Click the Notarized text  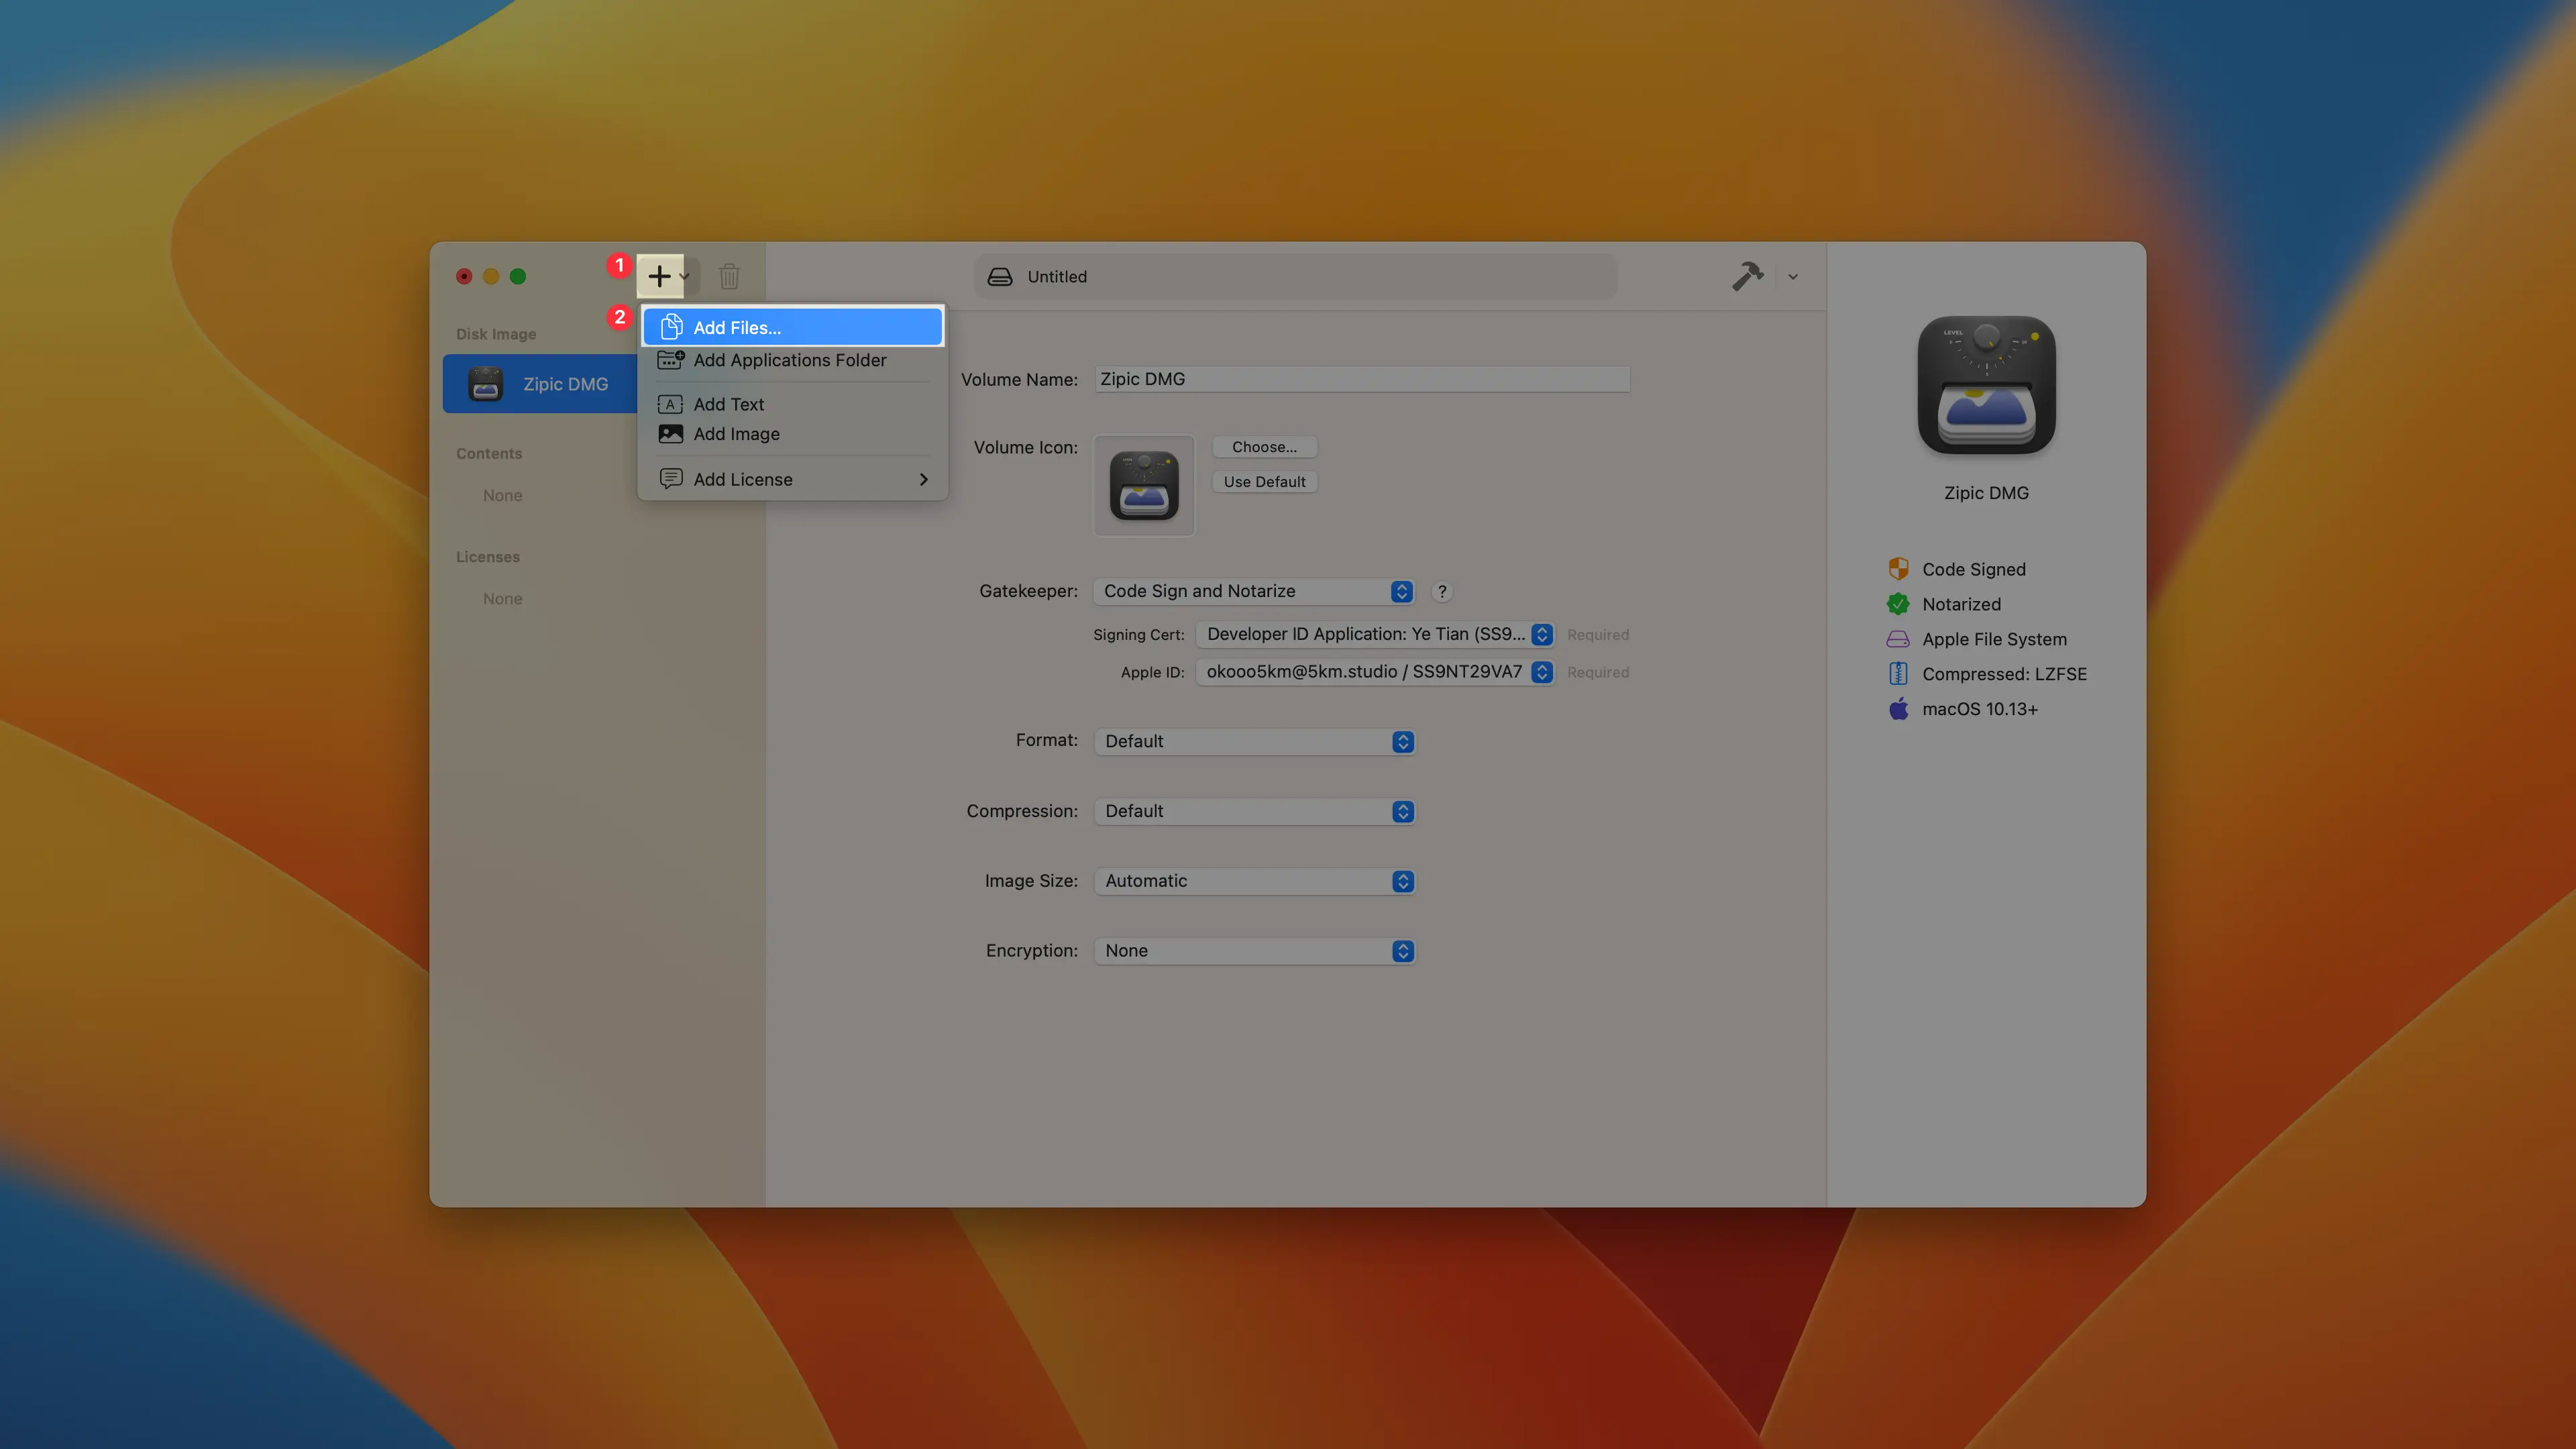[x=1961, y=604]
